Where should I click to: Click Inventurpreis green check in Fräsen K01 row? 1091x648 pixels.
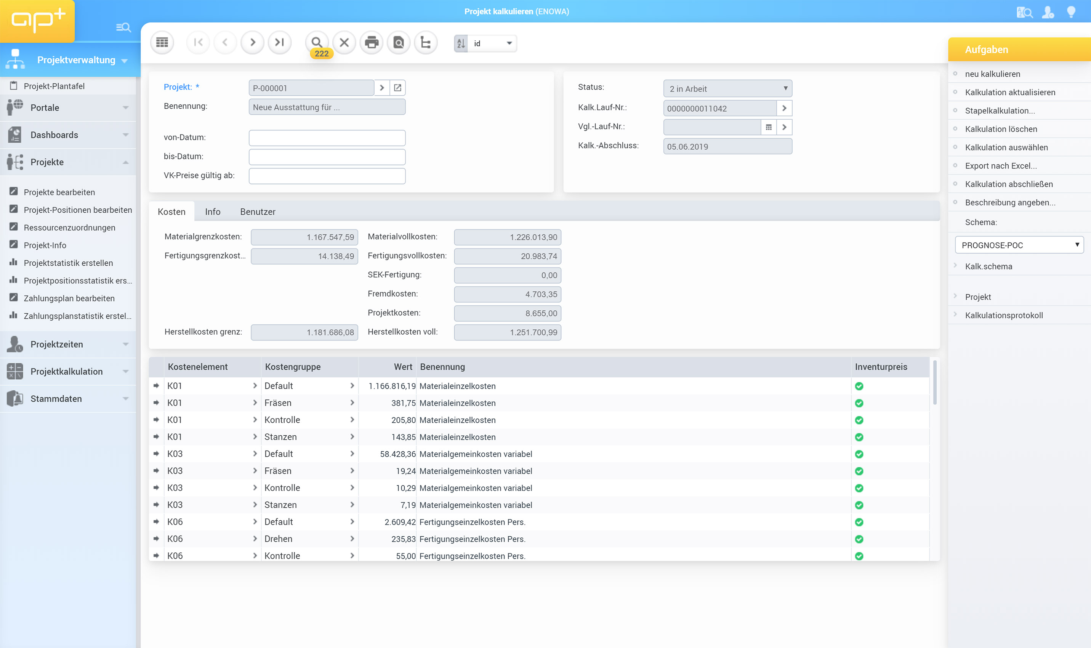tap(859, 403)
